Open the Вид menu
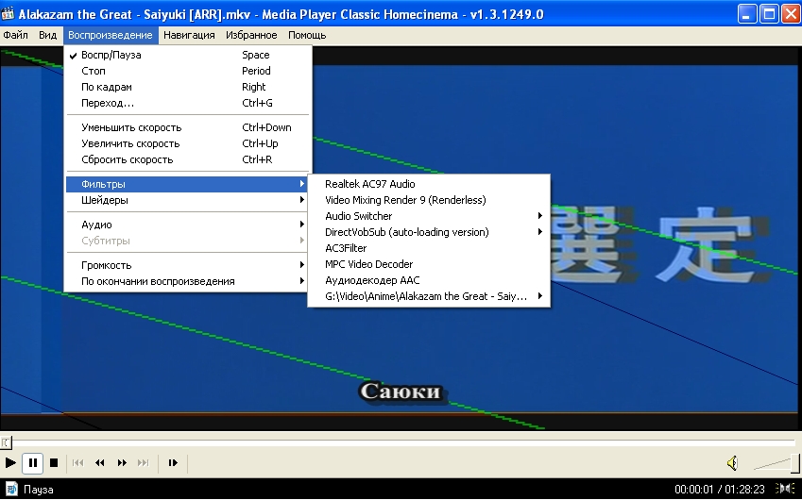This screenshot has width=802, height=500. pyautogui.click(x=47, y=35)
